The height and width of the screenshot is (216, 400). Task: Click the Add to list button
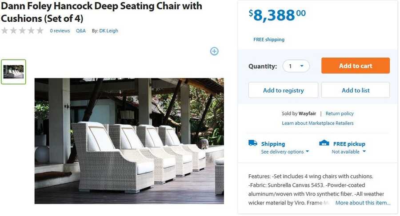click(356, 90)
